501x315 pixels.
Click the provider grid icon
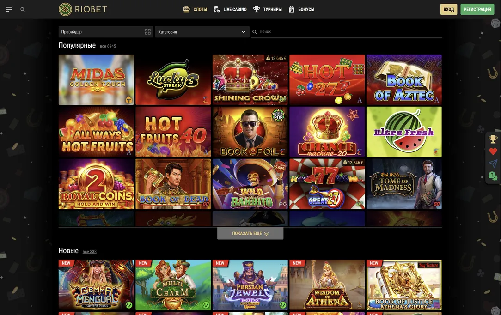[148, 32]
